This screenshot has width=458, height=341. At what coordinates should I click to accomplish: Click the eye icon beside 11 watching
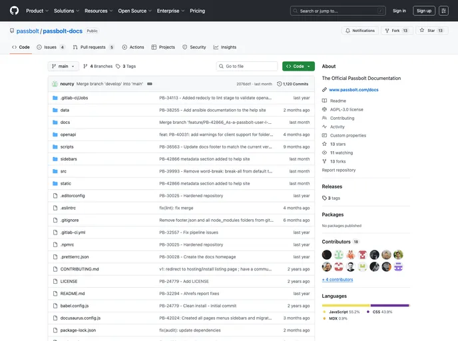point(324,153)
